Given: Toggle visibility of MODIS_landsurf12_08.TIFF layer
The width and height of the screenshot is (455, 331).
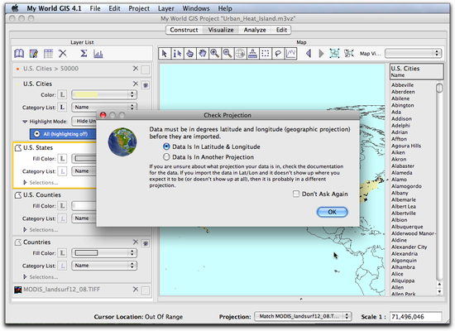Looking at the screenshot, I should point(146,290).
